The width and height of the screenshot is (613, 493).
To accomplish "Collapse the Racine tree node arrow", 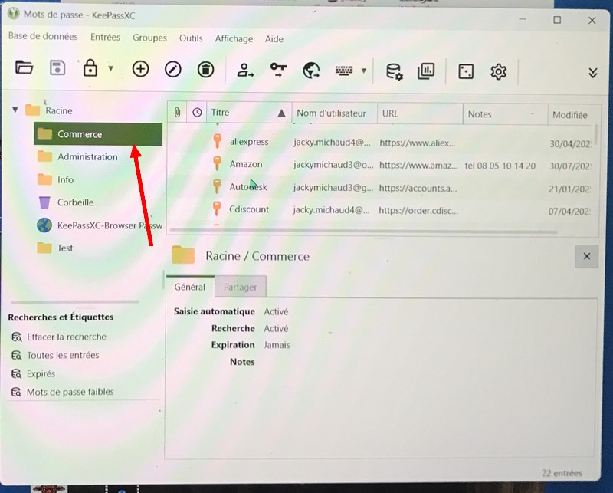I will (x=15, y=110).
